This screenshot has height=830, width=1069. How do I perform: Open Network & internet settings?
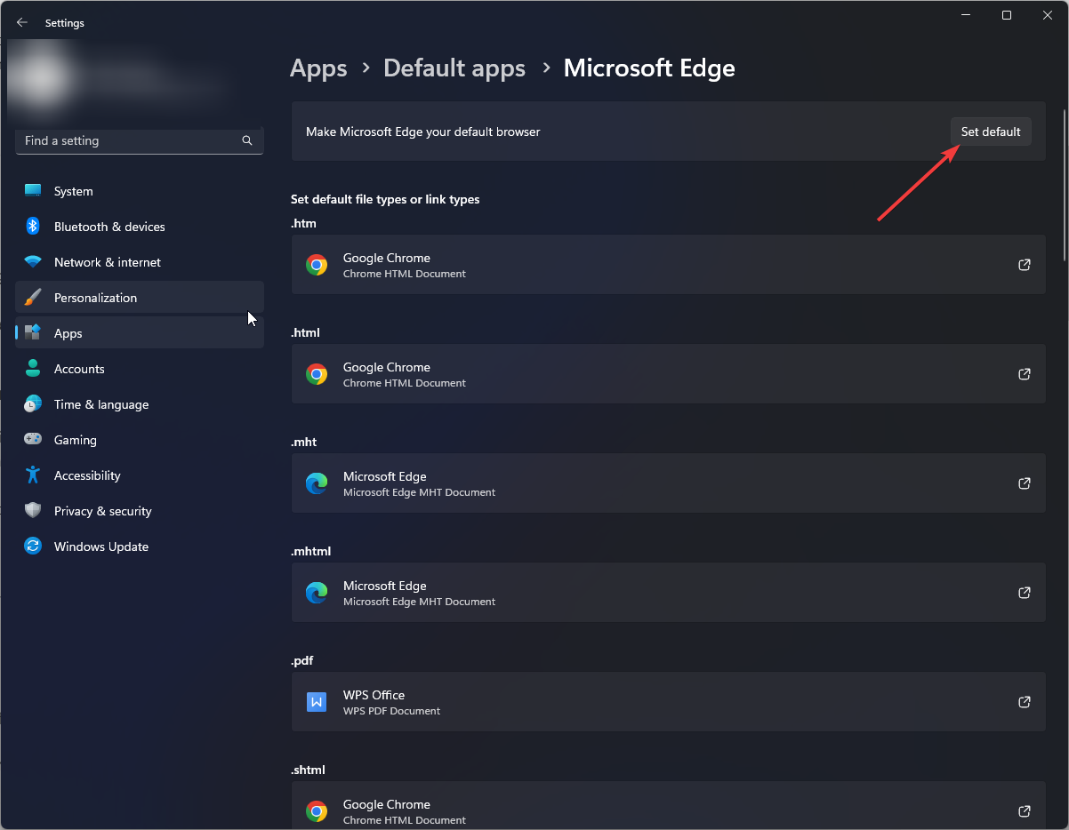(140, 262)
